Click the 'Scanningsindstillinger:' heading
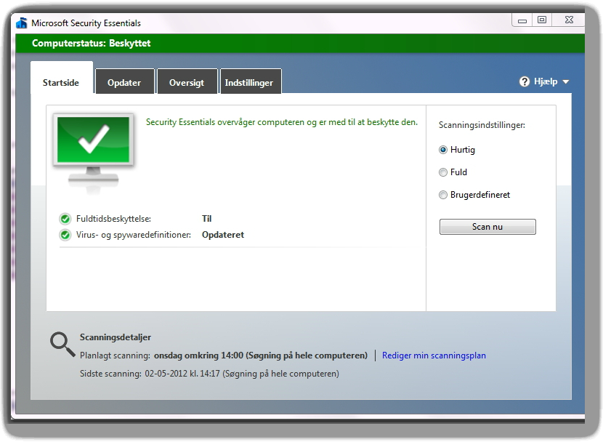This screenshot has width=603, height=442. point(482,126)
